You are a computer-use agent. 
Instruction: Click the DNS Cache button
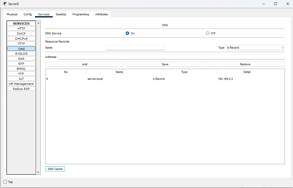pos(55,169)
